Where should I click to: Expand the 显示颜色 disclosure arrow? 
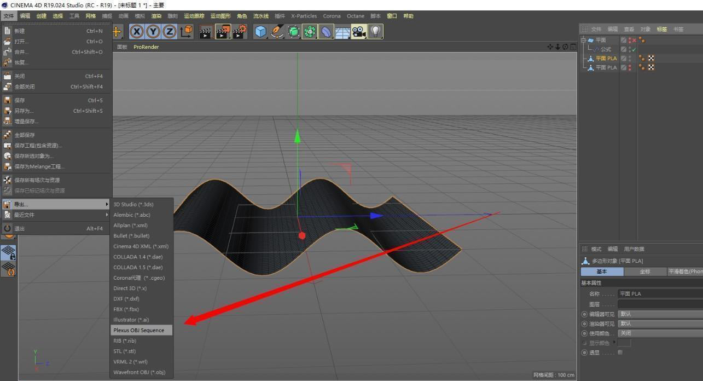614,343
